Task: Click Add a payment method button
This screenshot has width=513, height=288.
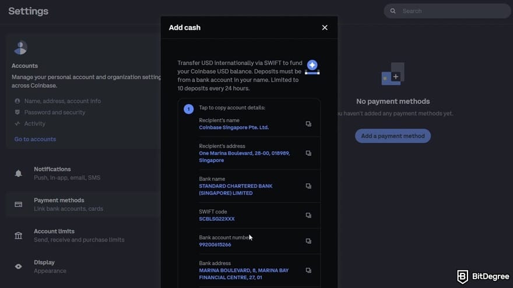Action: pyautogui.click(x=392, y=136)
